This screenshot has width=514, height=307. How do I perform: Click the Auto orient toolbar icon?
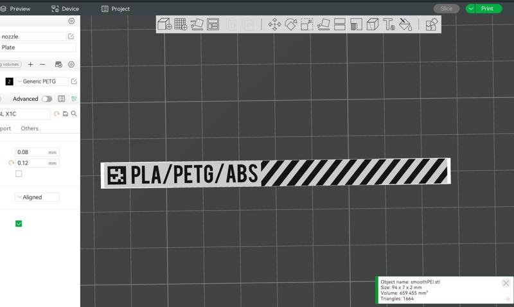197,24
